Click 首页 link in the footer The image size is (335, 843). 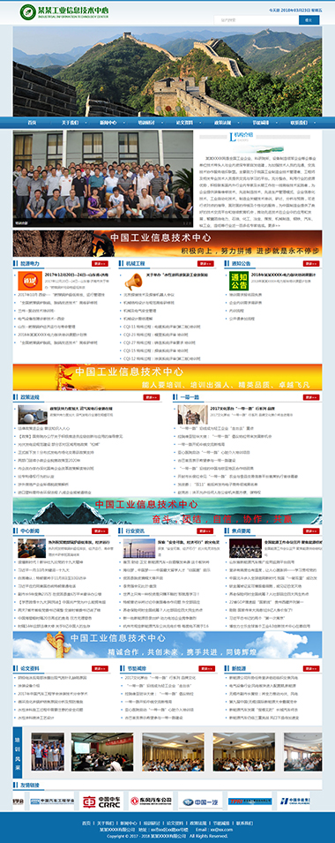[x=86, y=823]
